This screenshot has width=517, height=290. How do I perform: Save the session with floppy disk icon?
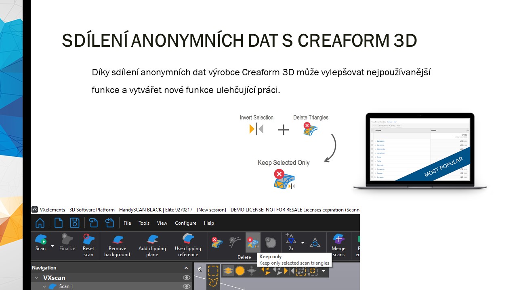click(x=74, y=223)
